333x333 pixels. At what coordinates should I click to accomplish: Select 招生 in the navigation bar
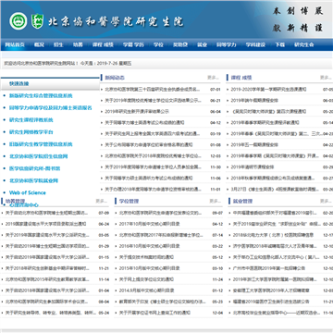click(x=58, y=44)
